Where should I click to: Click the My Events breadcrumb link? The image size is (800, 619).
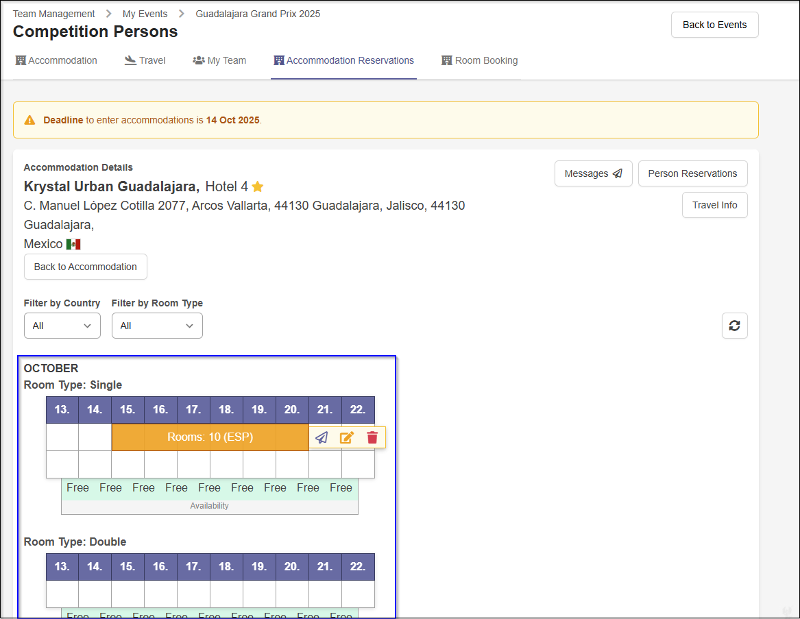tap(145, 14)
